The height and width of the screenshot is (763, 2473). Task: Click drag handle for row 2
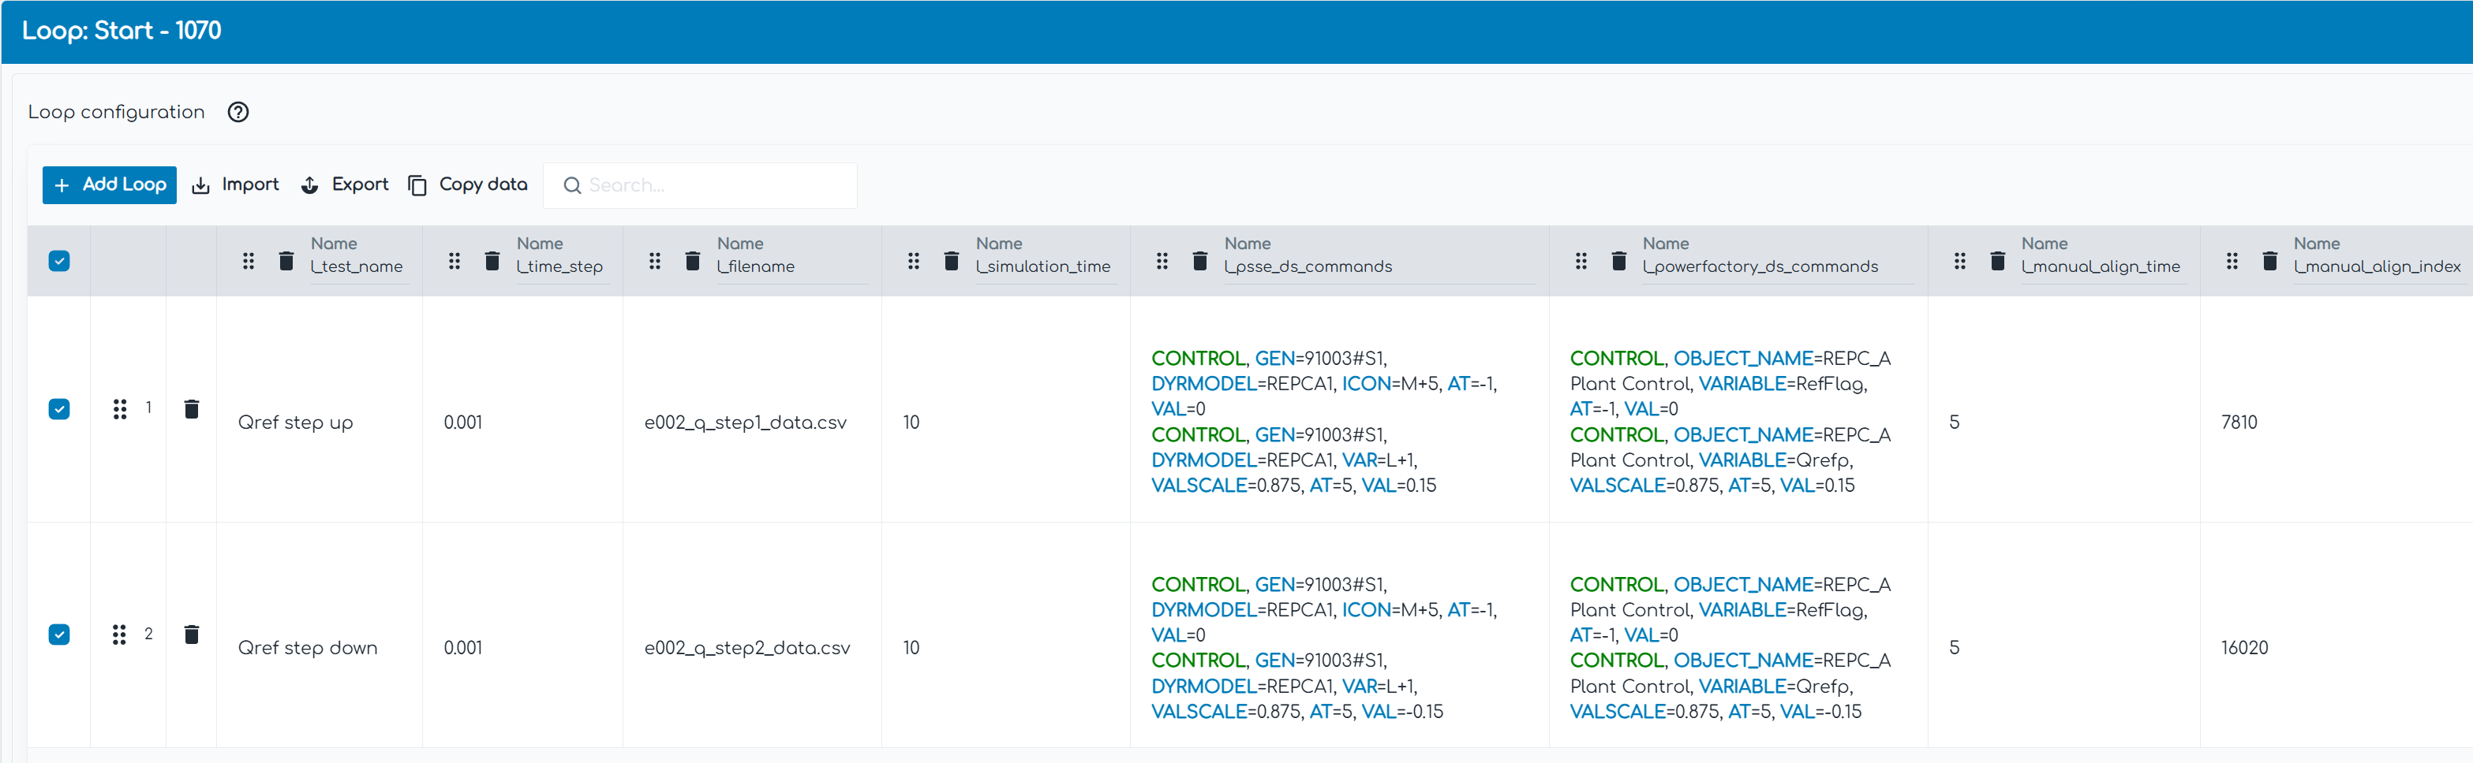119,635
